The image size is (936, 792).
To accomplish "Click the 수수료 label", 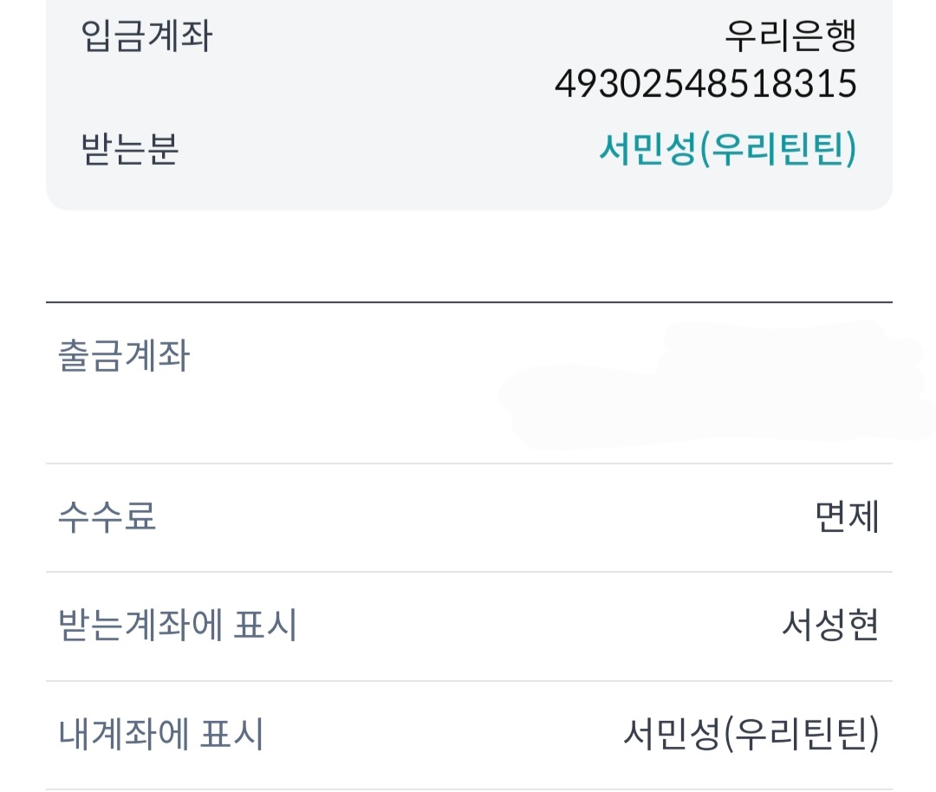I will coord(107,517).
